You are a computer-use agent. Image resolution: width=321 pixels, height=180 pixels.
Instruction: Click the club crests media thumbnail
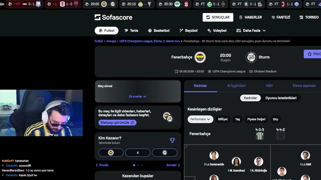click(168, 117)
